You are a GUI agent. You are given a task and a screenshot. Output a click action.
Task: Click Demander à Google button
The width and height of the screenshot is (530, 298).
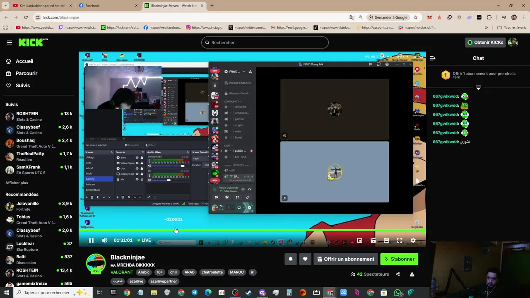(x=388, y=17)
